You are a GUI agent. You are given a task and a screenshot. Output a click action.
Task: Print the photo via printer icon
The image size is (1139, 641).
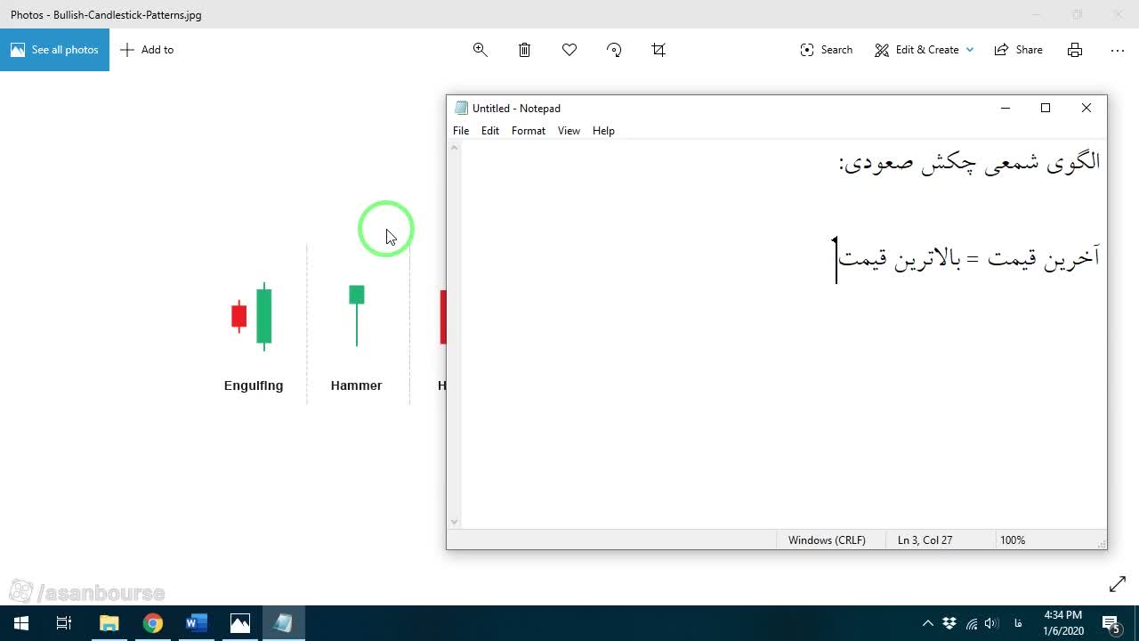(1075, 50)
